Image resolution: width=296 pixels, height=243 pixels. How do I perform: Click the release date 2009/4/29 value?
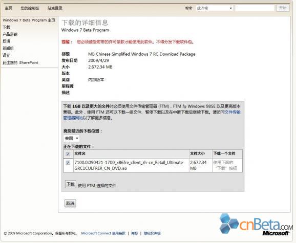[x=98, y=60]
